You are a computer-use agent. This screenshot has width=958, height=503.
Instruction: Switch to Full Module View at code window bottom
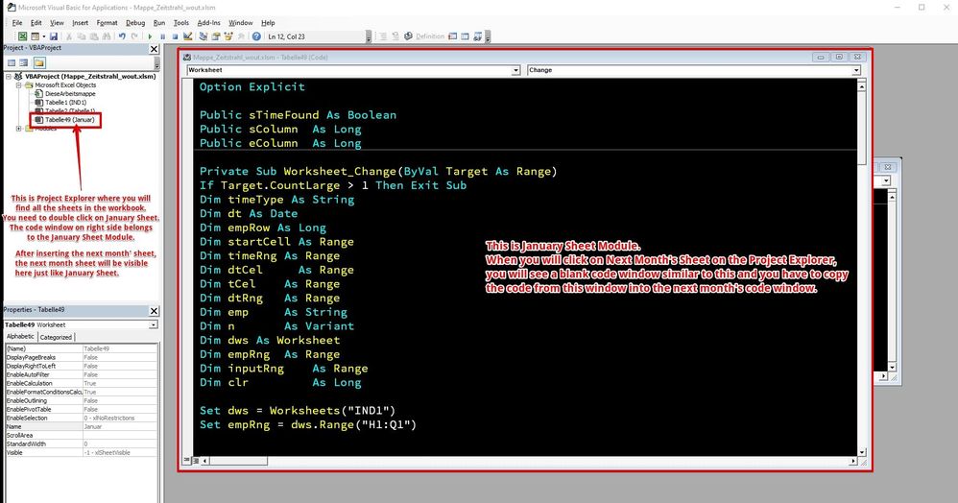(x=196, y=461)
